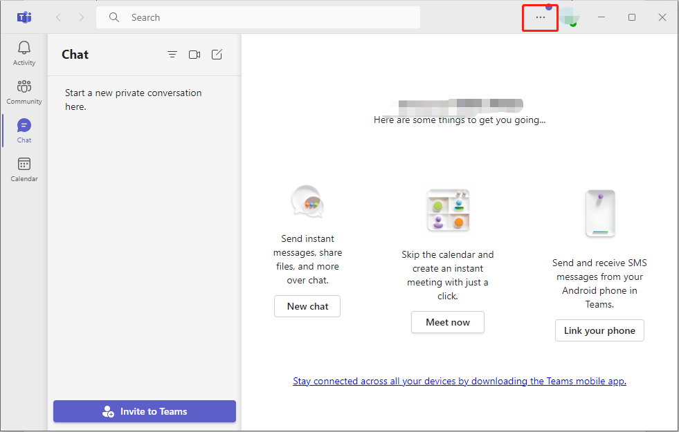Click the Invite to Teams button

pos(144,411)
